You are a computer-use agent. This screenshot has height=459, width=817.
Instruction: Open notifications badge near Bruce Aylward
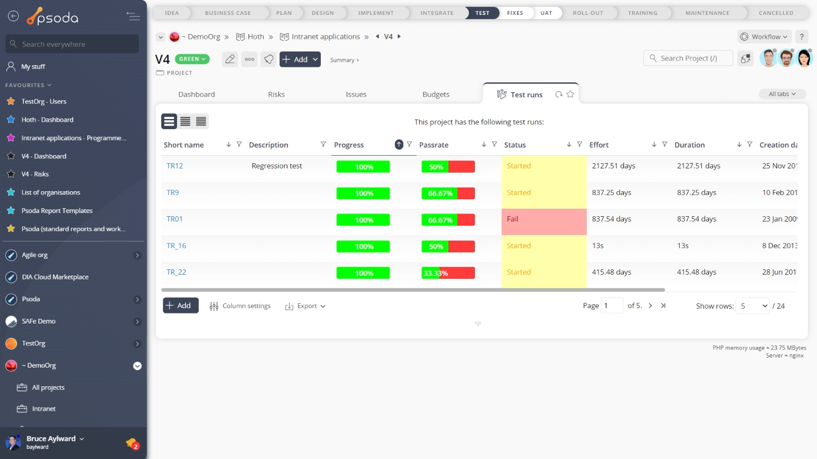132,444
